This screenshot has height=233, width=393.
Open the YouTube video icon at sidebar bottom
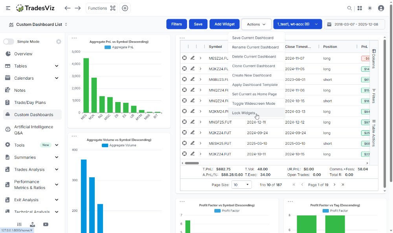point(46,224)
